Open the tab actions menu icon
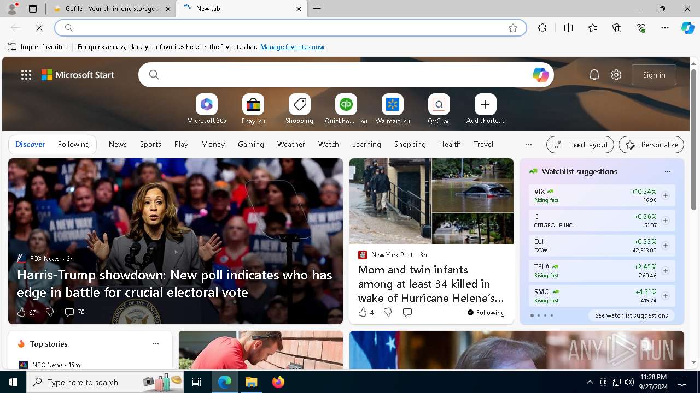The height and width of the screenshot is (393, 700). 33,9
